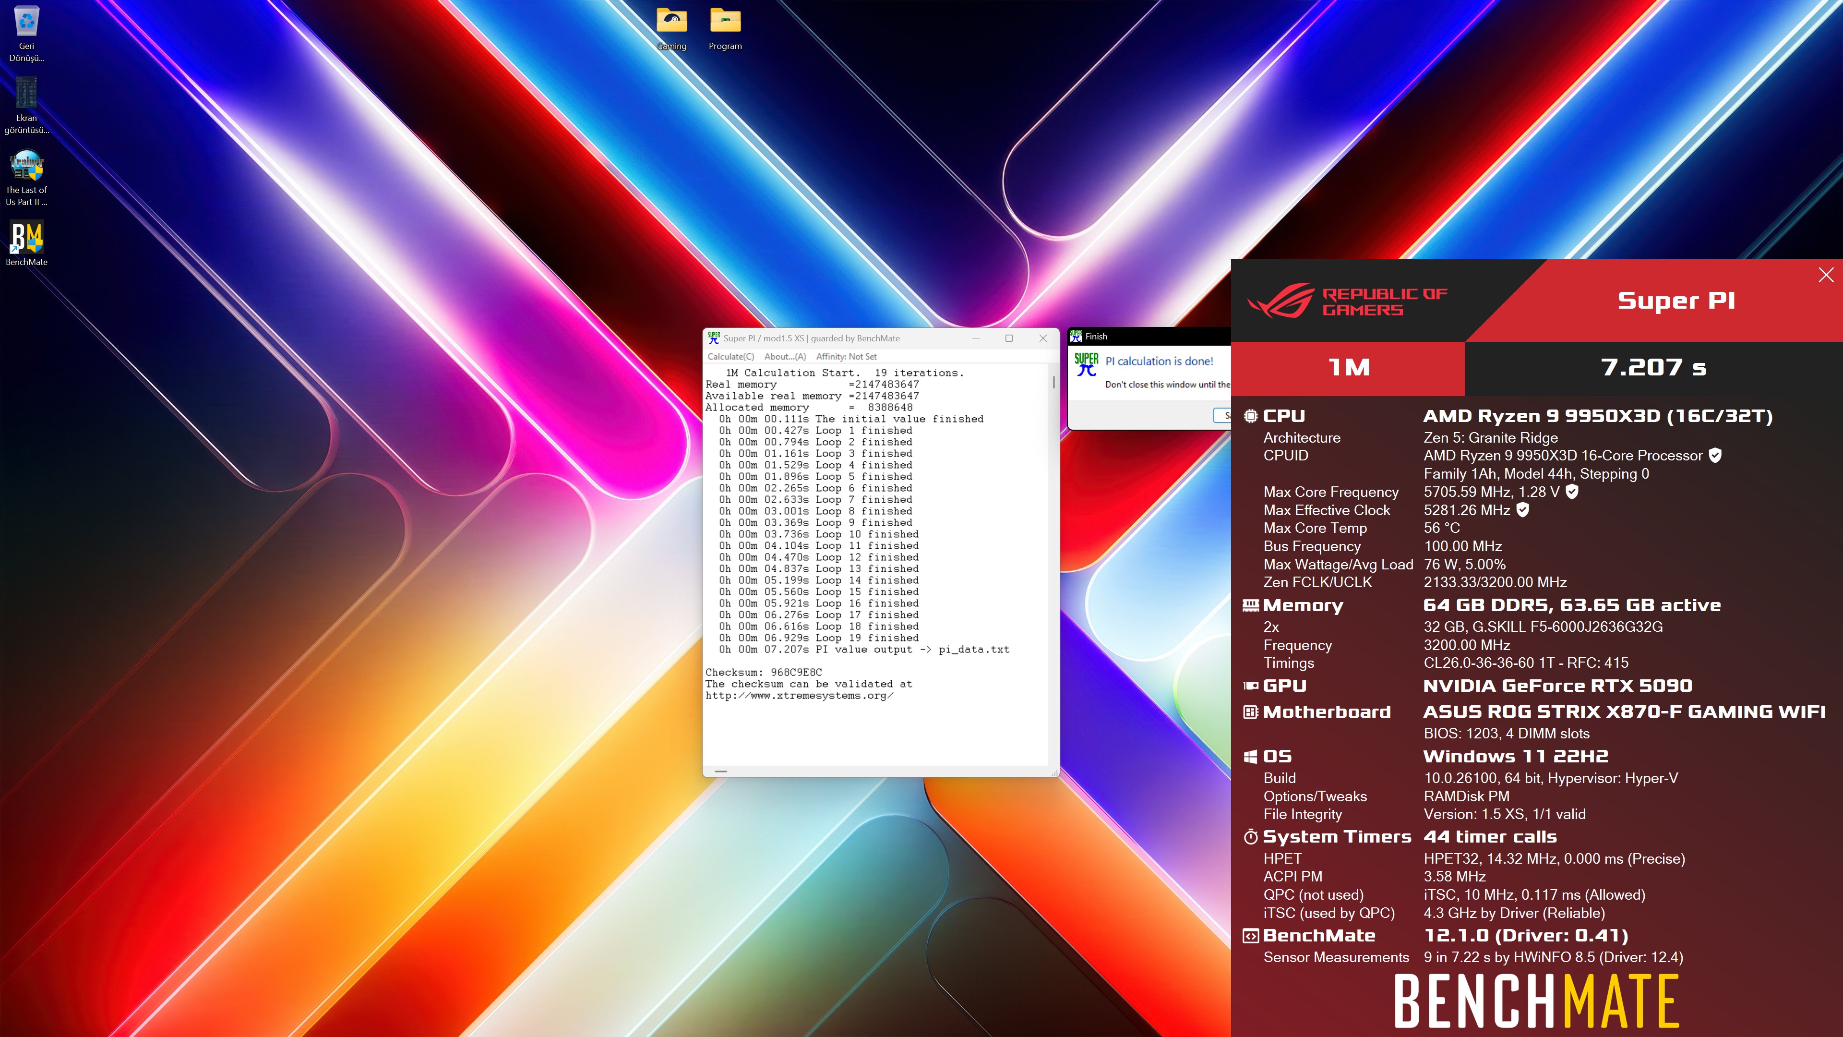Click the 5705.59 MHz, 1.28 V value
The image size is (1843, 1037).
tap(1491, 492)
